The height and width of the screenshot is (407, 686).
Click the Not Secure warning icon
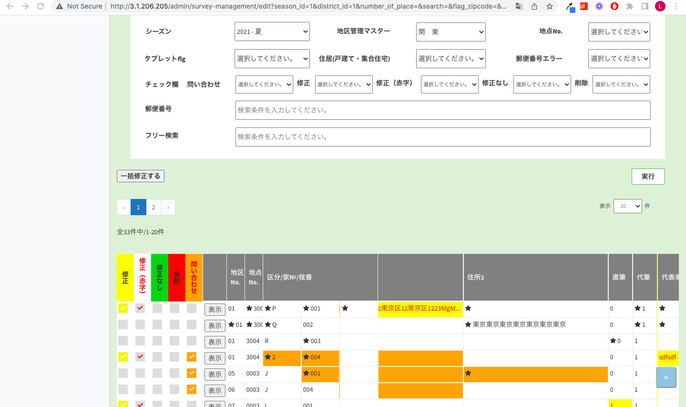click(60, 6)
